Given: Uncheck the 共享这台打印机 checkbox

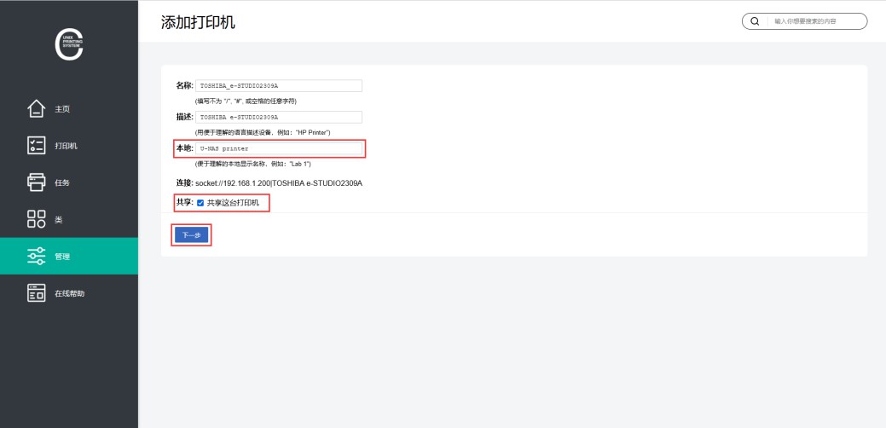Looking at the screenshot, I should [x=200, y=203].
